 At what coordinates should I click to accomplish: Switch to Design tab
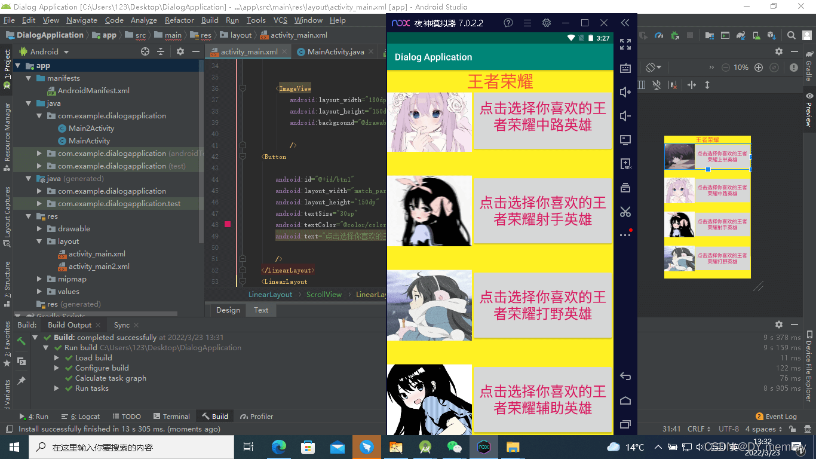pyautogui.click(x=228, y=310)
